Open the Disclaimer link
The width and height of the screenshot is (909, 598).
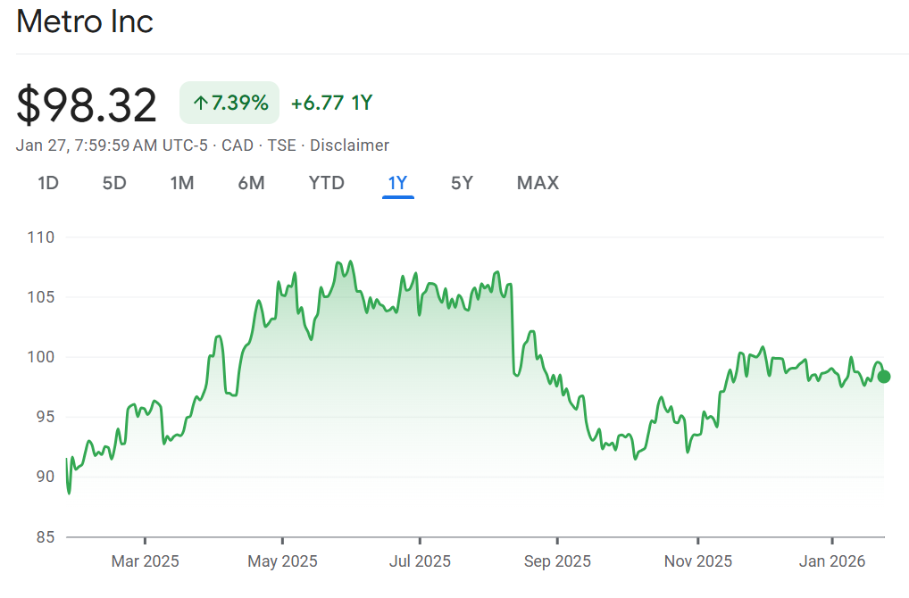349,145
